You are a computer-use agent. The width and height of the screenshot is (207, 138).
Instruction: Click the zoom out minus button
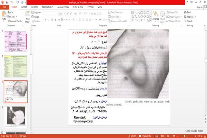pyautogui.click(x=178, y=136)
